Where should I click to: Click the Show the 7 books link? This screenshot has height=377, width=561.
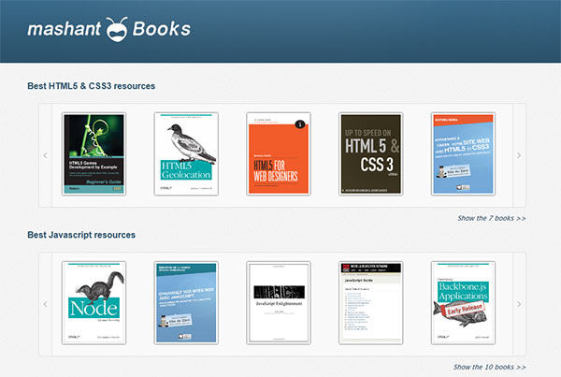(x=492, y=218)
